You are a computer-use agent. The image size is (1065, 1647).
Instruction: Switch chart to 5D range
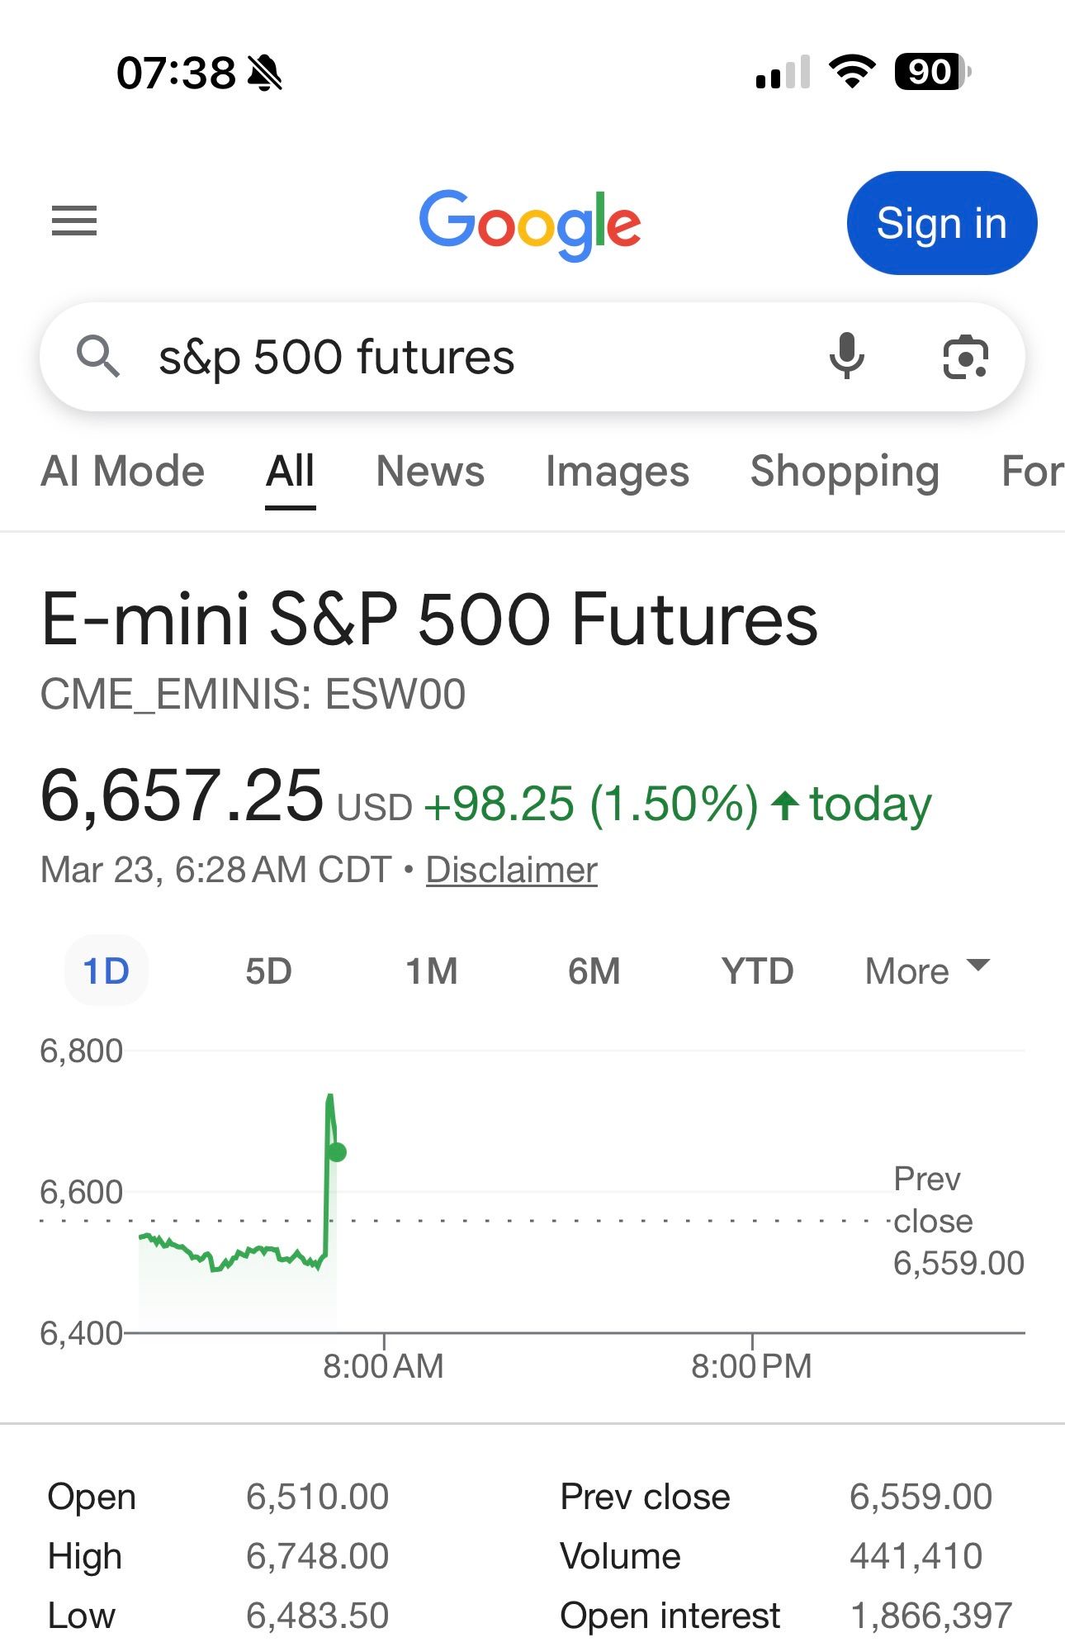[268, 971]
